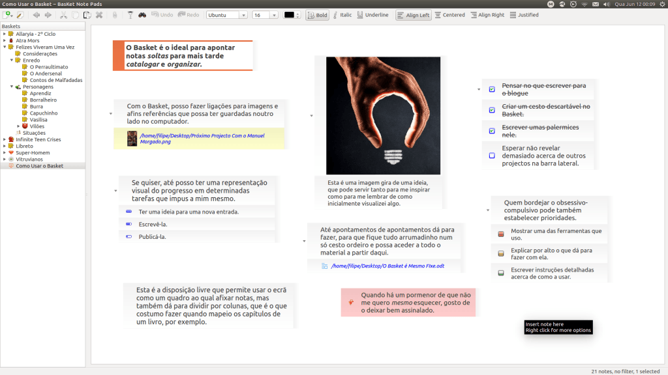Select the Borralheiro basket
The height and width of the screenshot is (375, 668).
pos(43,100)
